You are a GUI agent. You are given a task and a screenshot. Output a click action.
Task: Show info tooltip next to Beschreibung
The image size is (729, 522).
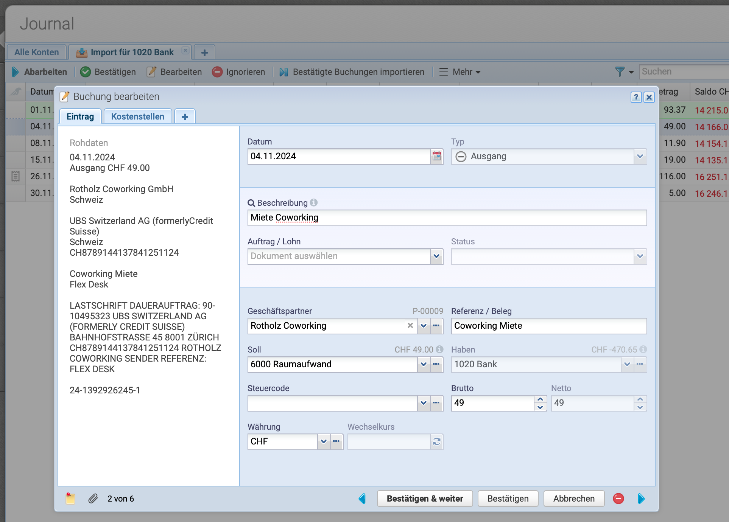click(314, 203)
